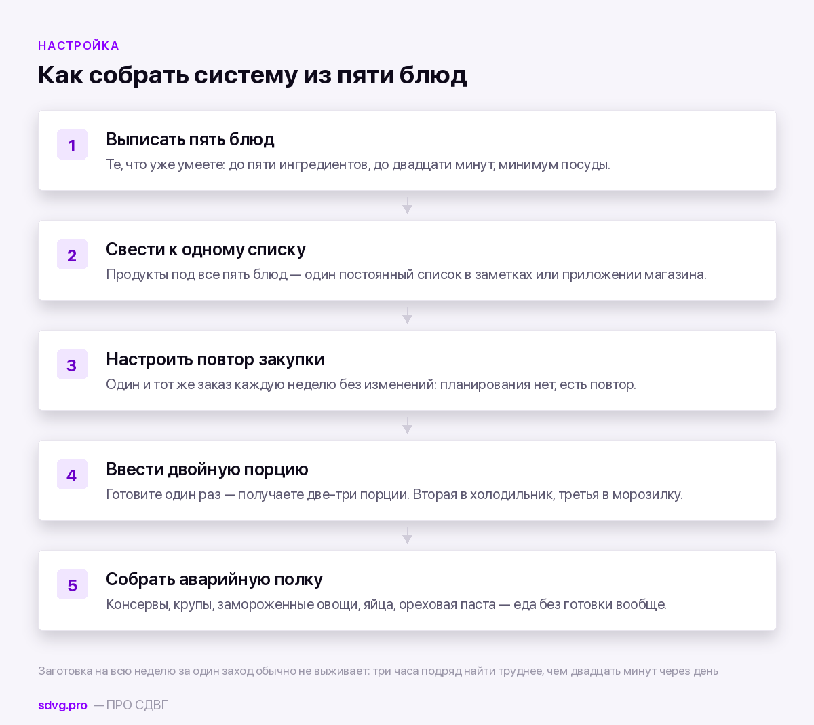Click the '— ПРО СДВГ' footer text
Image resolution: width=814 pixels, height=725 pixels.
(x=130, y=705)
